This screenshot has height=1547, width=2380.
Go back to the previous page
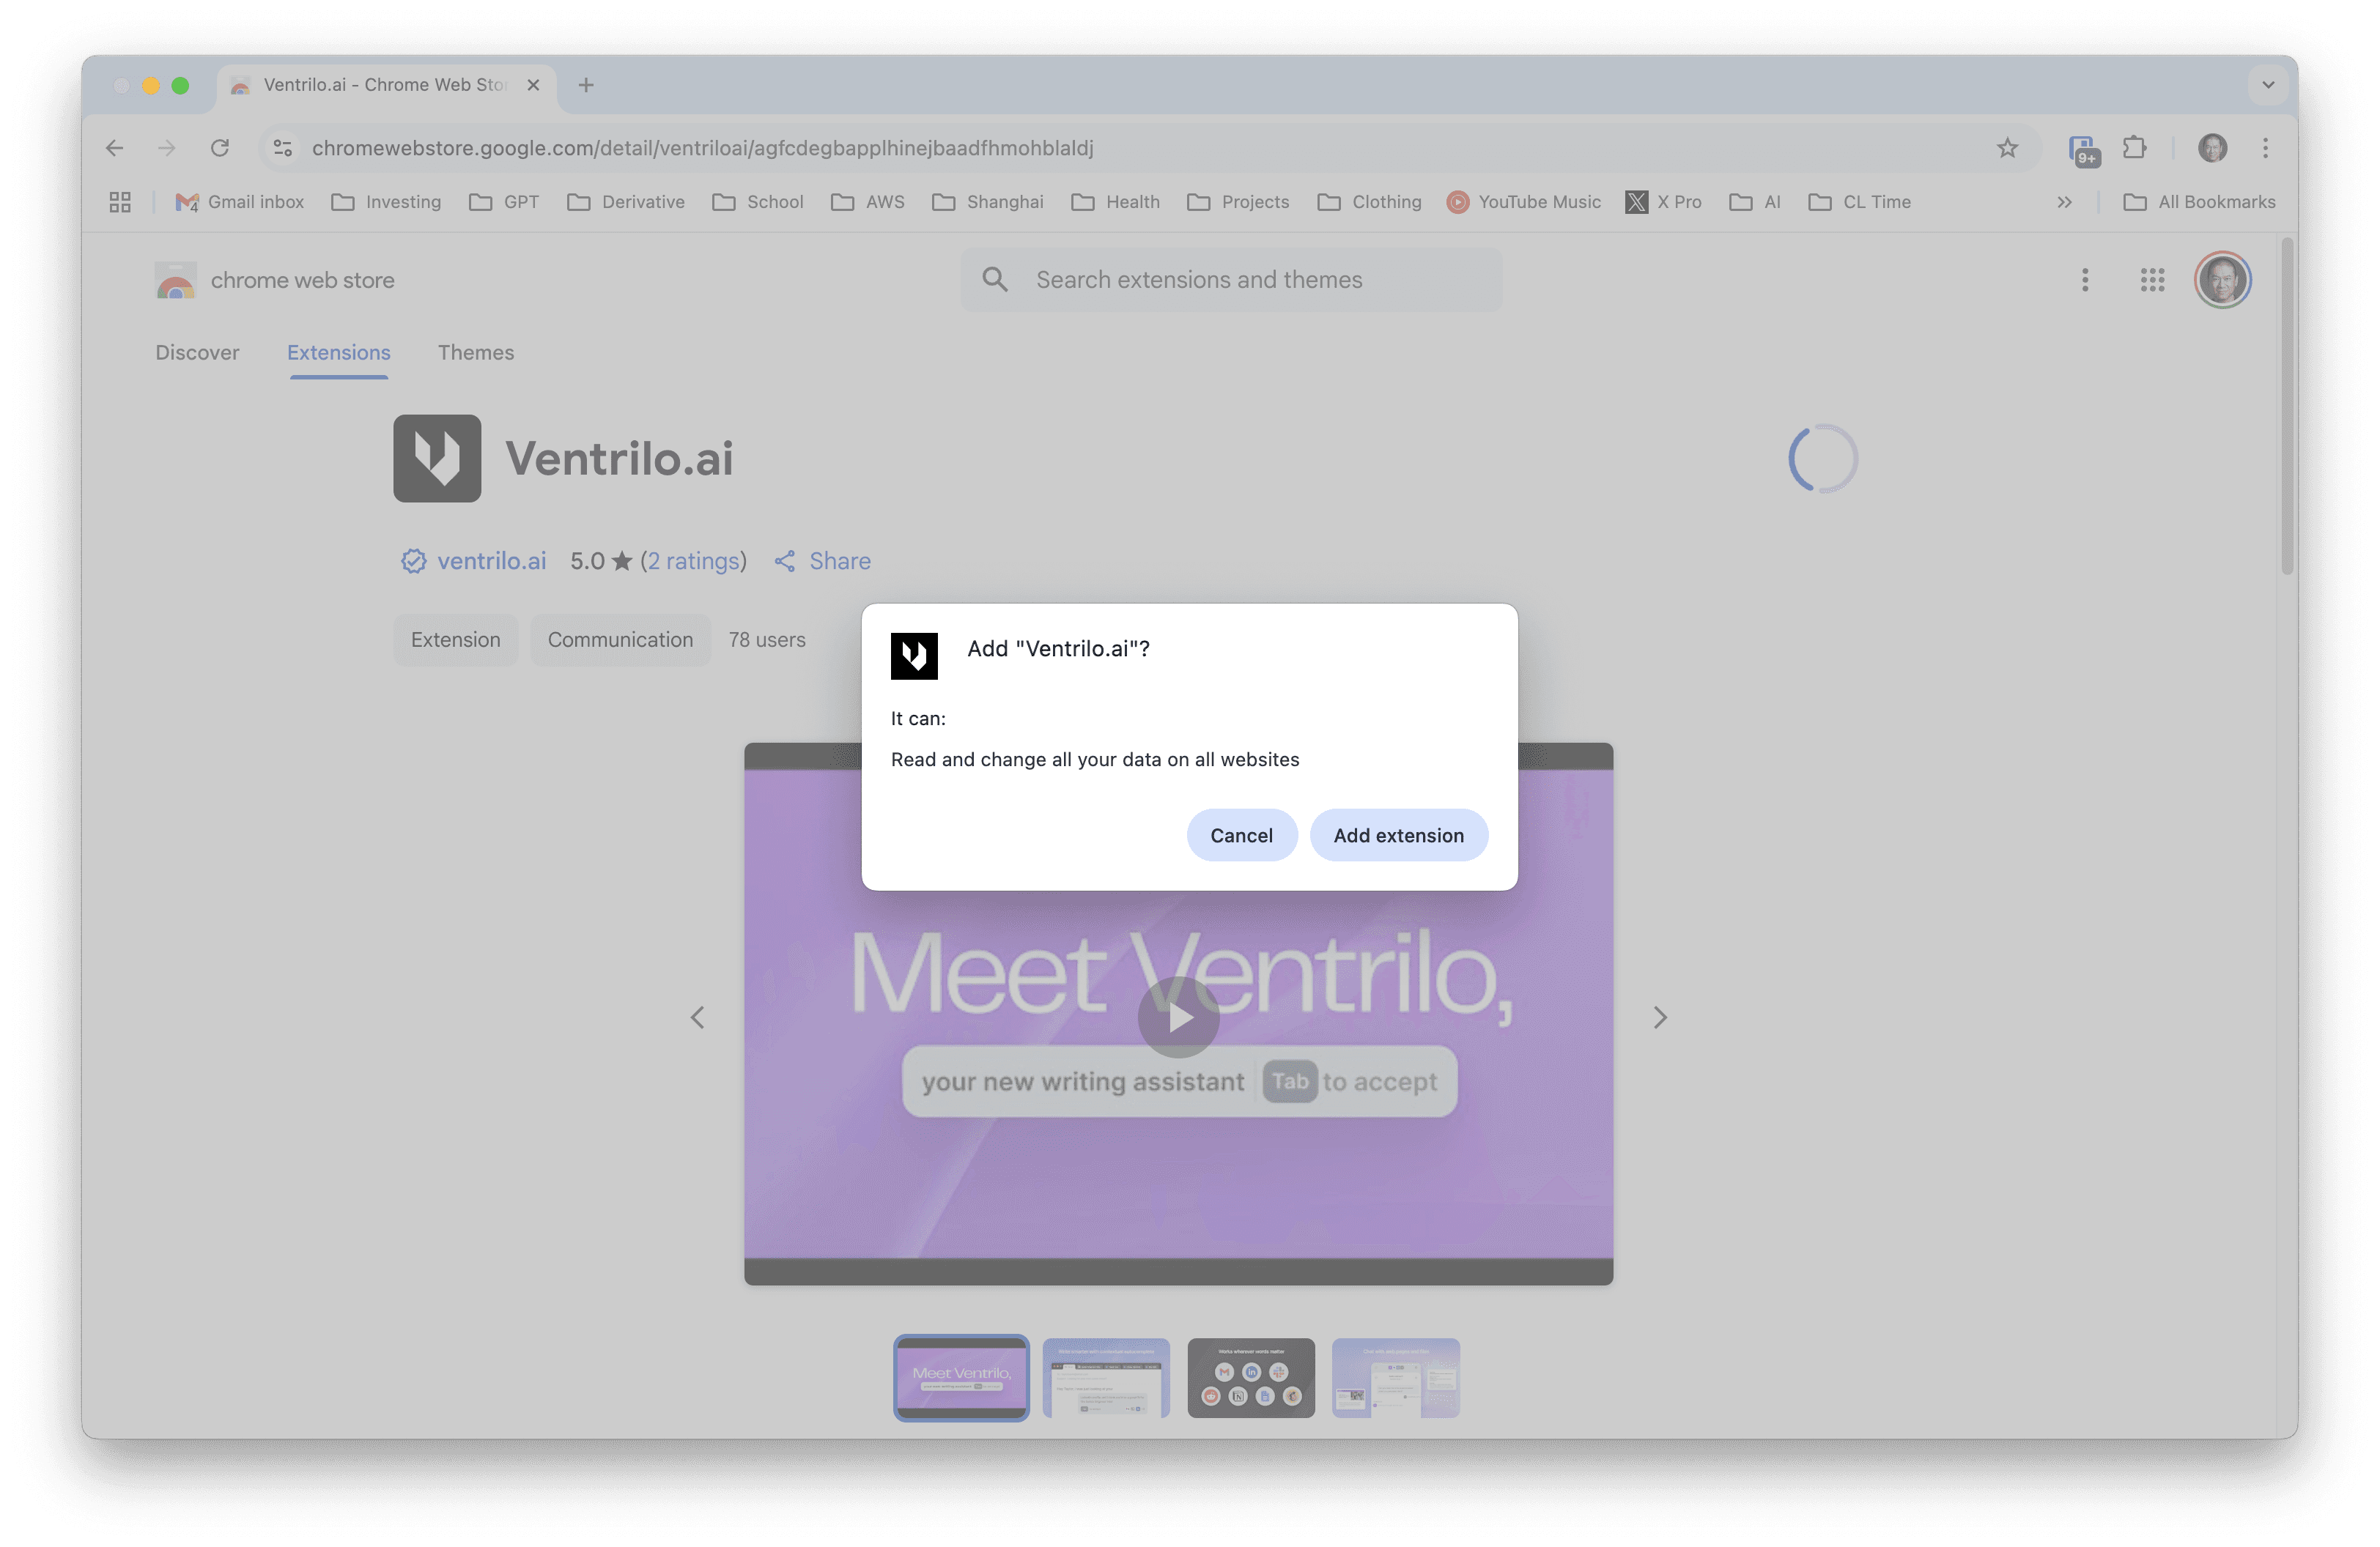tap(115, 148)
